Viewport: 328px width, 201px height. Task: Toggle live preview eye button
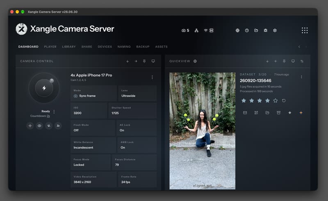[x=39, y=126]
